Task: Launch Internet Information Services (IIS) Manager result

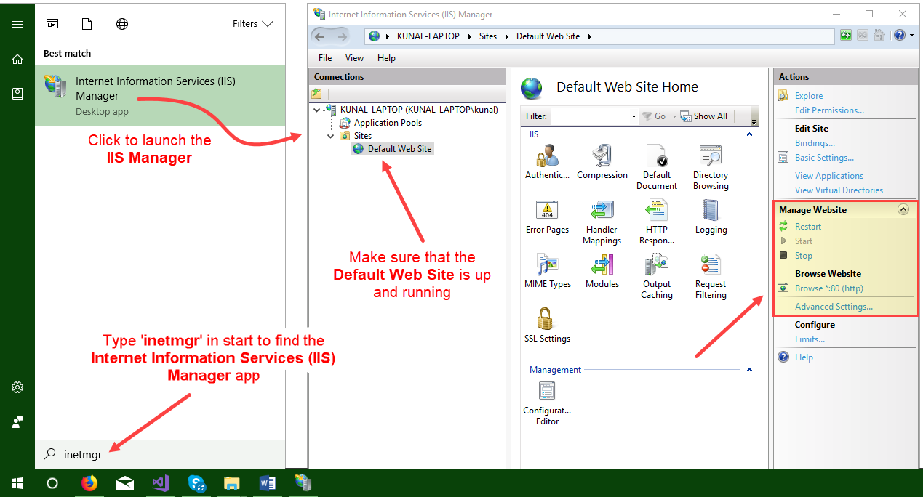Action: pyautogui.click(x=160, y=95)
